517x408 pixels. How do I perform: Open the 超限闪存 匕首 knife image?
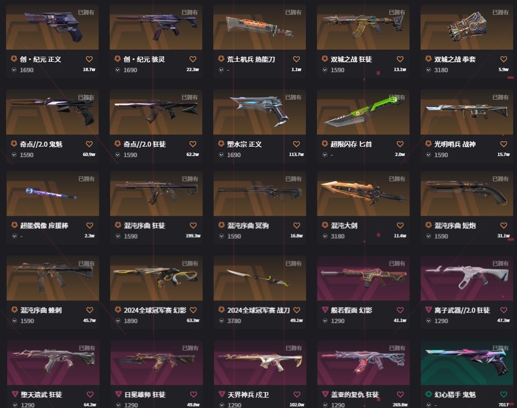(363, 112)
